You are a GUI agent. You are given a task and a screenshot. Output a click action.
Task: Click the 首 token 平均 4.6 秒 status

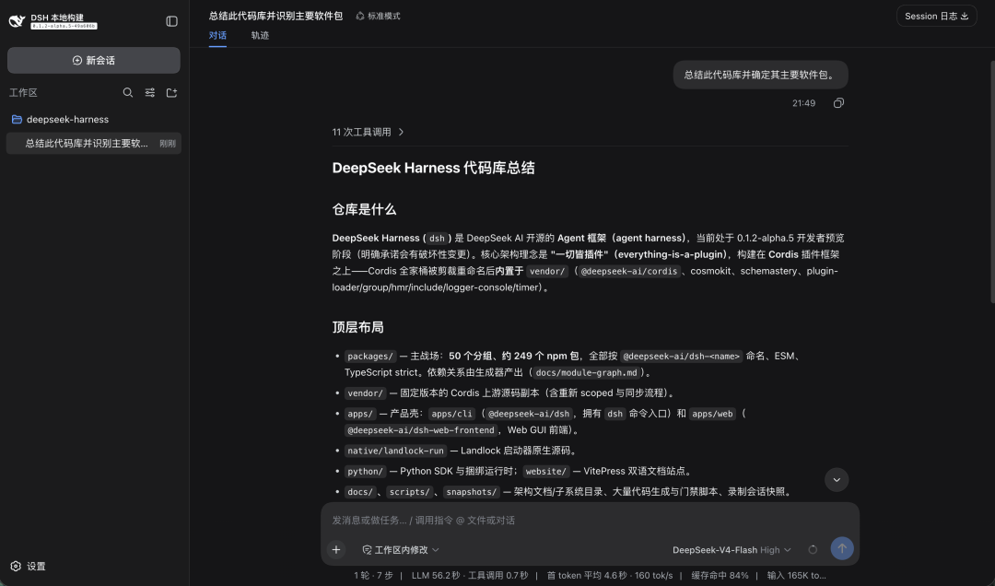click(586, 576)
